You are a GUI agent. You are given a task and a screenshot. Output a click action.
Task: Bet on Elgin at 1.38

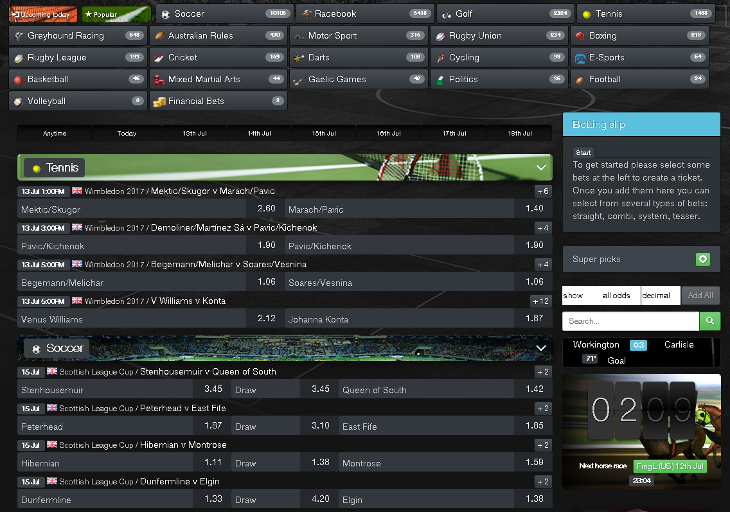(x=445, y=500)
